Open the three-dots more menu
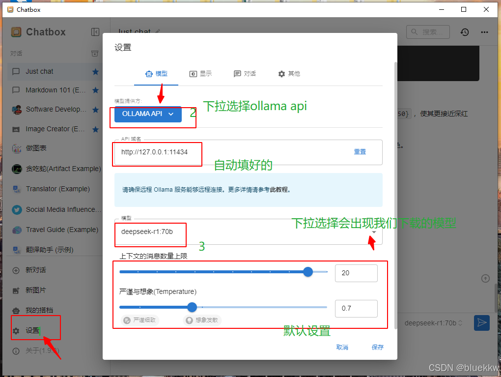This screenshot has width=501, height=377. click(x=484, y=32)
